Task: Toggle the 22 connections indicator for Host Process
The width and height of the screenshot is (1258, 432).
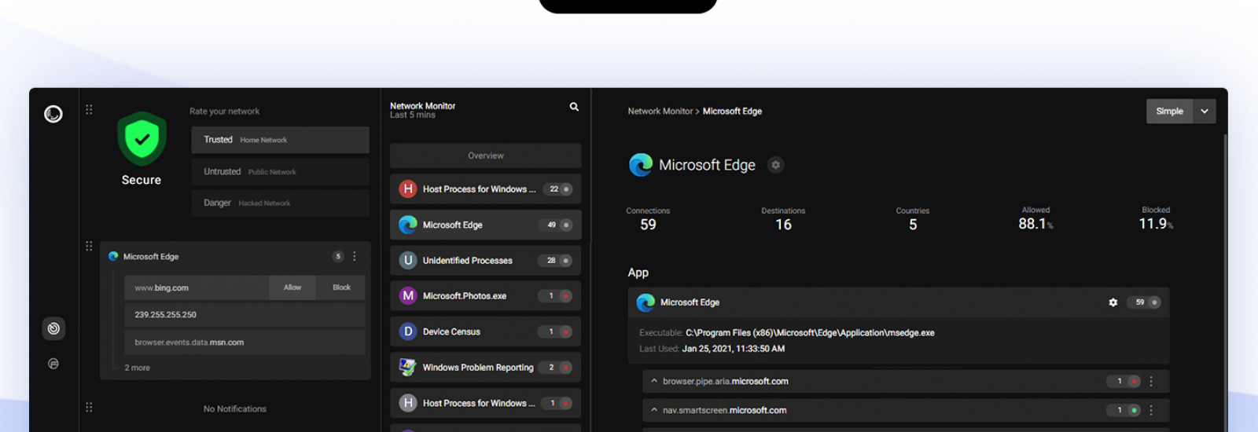Action: [x=557, y=189]
